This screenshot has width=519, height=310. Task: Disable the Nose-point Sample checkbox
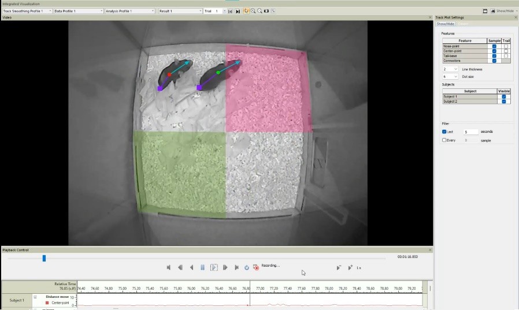coord(494,46)
